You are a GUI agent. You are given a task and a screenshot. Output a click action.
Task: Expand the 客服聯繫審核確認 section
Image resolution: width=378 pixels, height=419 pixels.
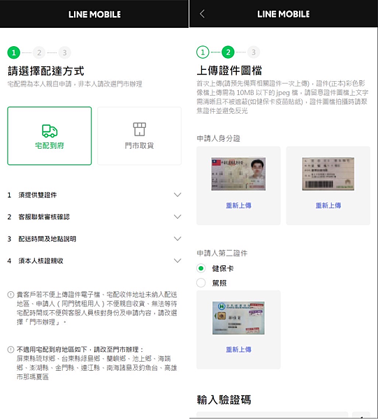(x=94, y=216)
